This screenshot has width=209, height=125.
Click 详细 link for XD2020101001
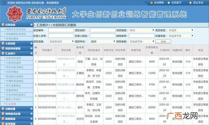pos(188,62)
